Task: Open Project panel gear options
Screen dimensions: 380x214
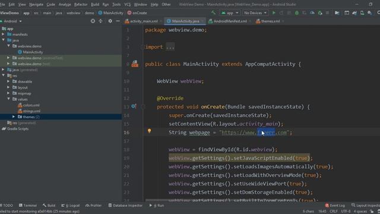Action: [x=110, y=21]
